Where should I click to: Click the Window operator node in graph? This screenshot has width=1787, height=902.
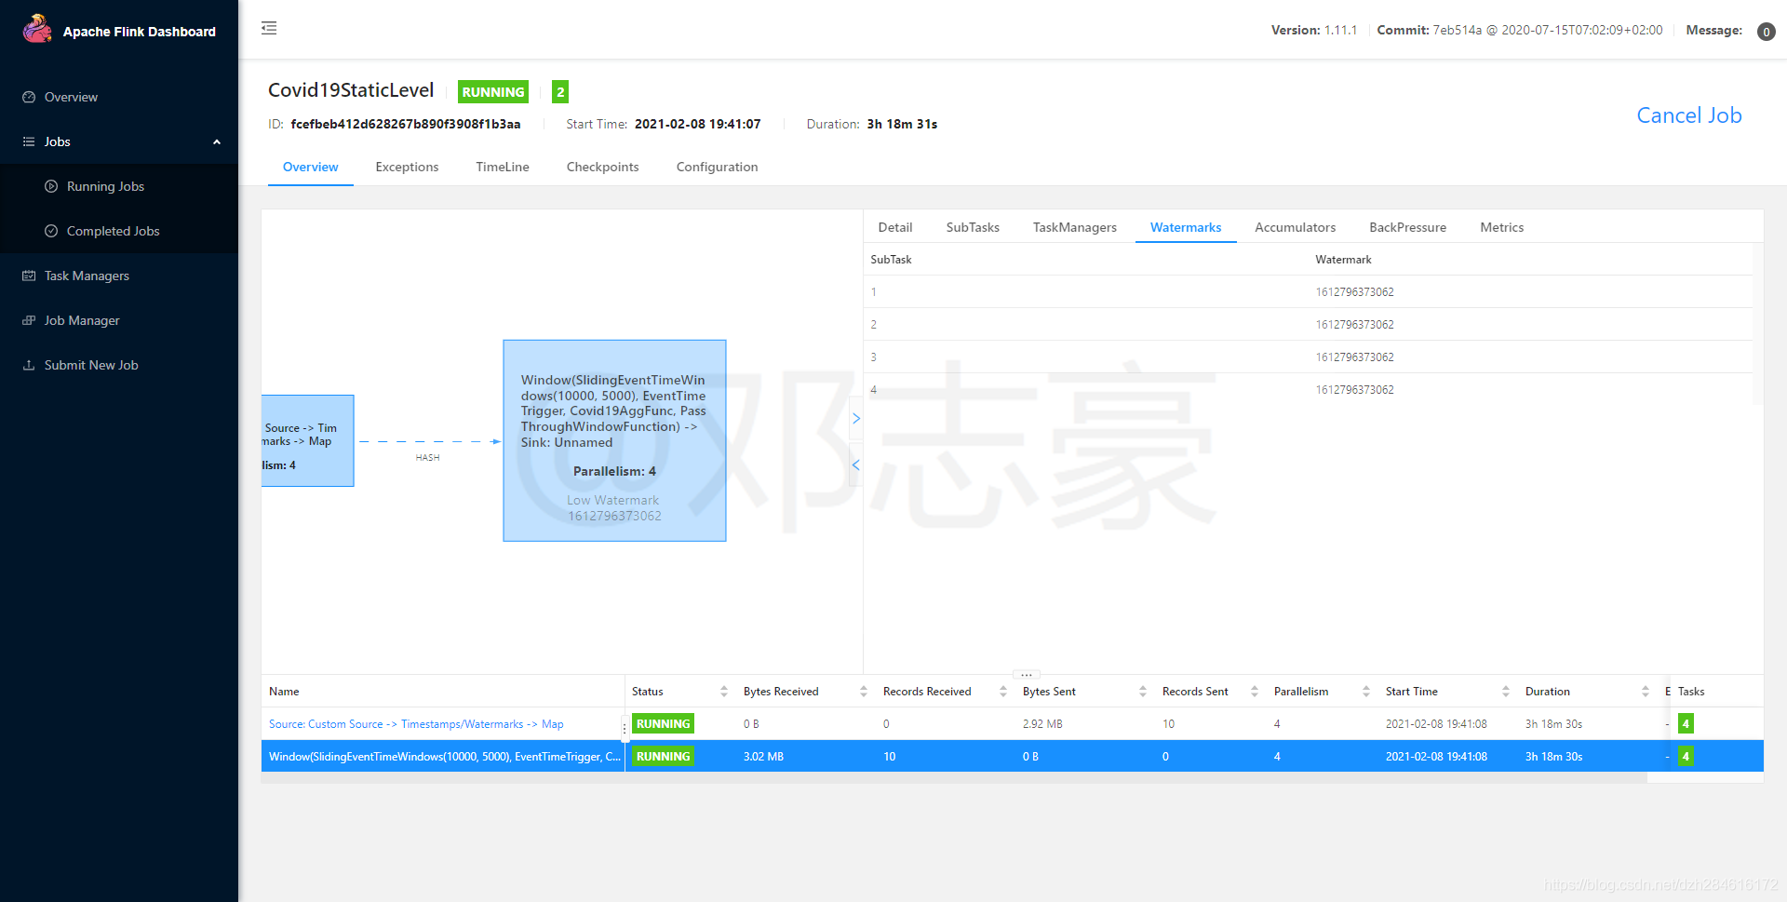[x=614, y=440]
